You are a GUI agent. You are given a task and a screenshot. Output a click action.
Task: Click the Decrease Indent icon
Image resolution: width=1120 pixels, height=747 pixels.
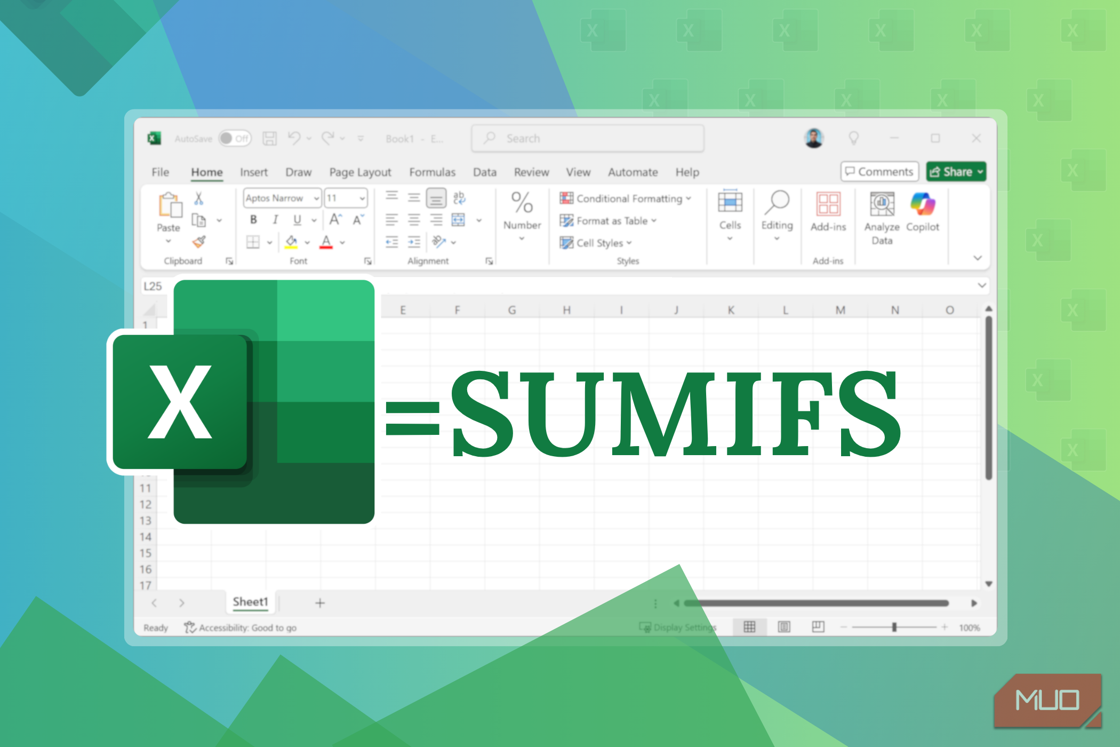coord(392,242)
